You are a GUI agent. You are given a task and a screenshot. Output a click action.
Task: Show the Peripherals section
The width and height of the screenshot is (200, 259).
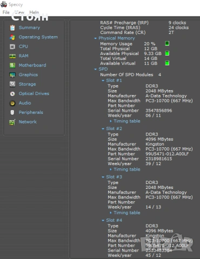pos(31,112)
